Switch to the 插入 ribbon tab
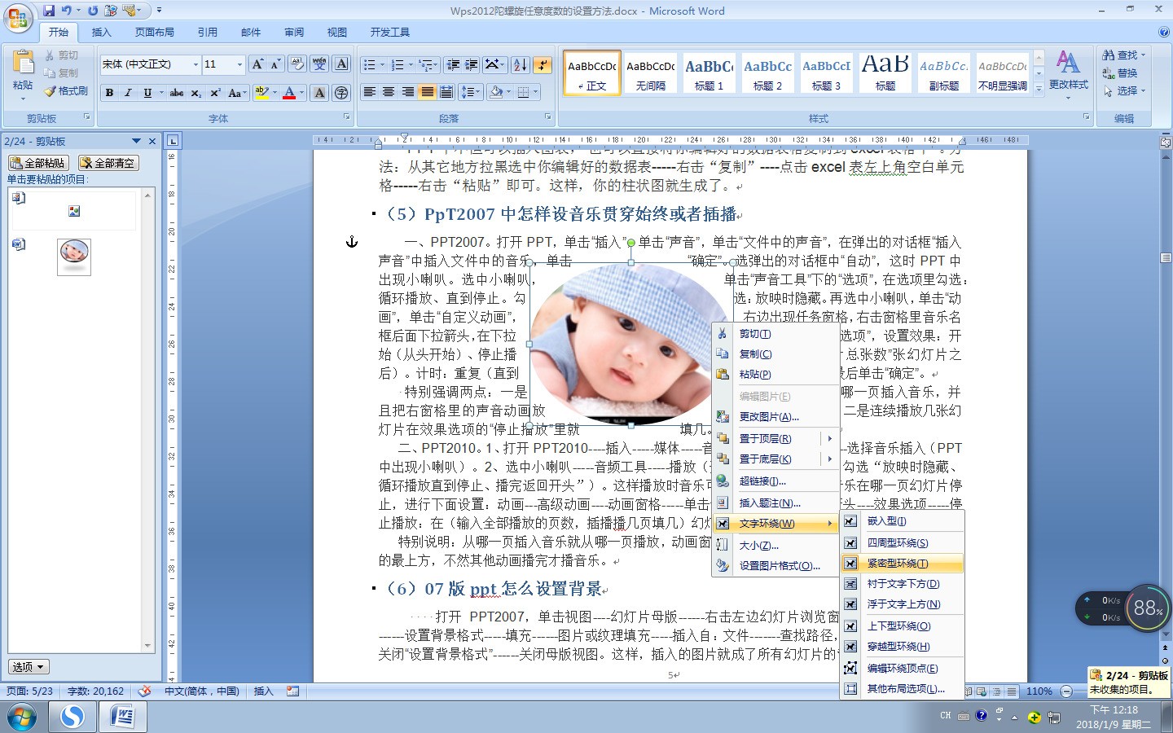The width and height of the screenshot is (1173, 733). (101, 33)
